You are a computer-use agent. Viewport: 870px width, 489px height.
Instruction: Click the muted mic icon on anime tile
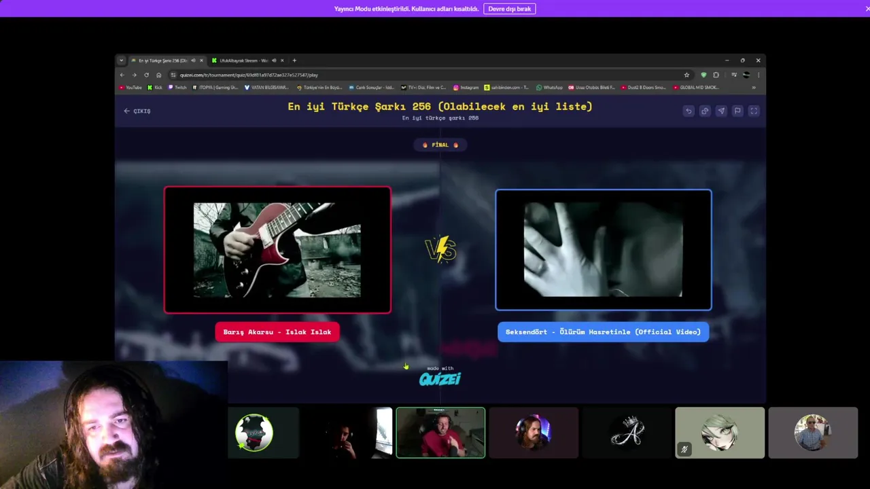(684, 449)
